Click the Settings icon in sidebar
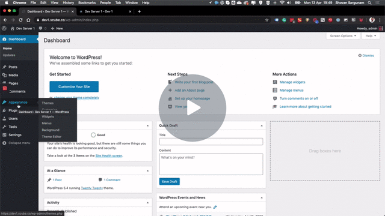The image size is (385, 216). coord(4,135)
